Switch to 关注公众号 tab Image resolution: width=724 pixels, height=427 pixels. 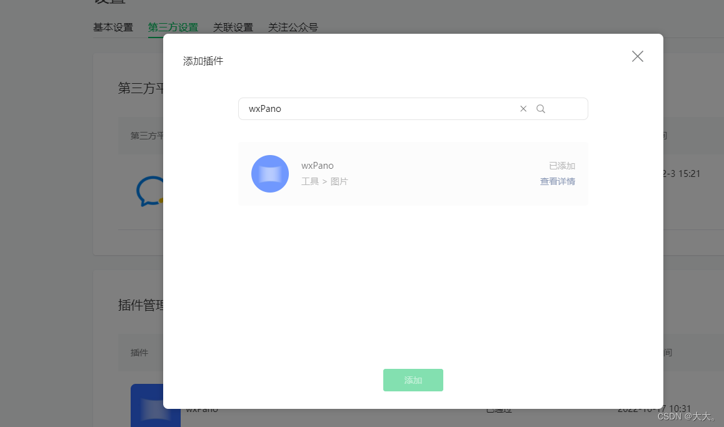click(293, 28)
